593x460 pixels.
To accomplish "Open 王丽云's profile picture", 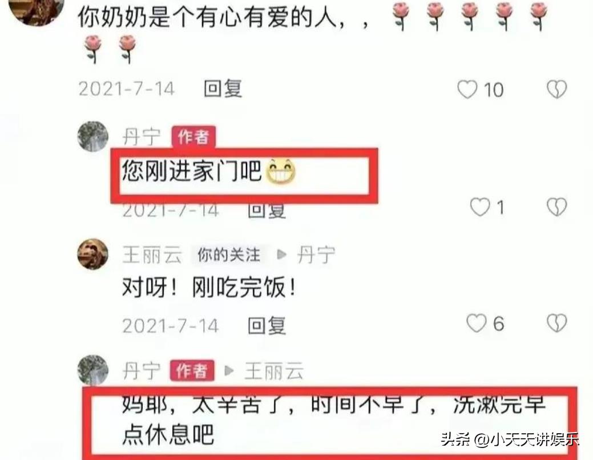I will click(x=92, y=254).
